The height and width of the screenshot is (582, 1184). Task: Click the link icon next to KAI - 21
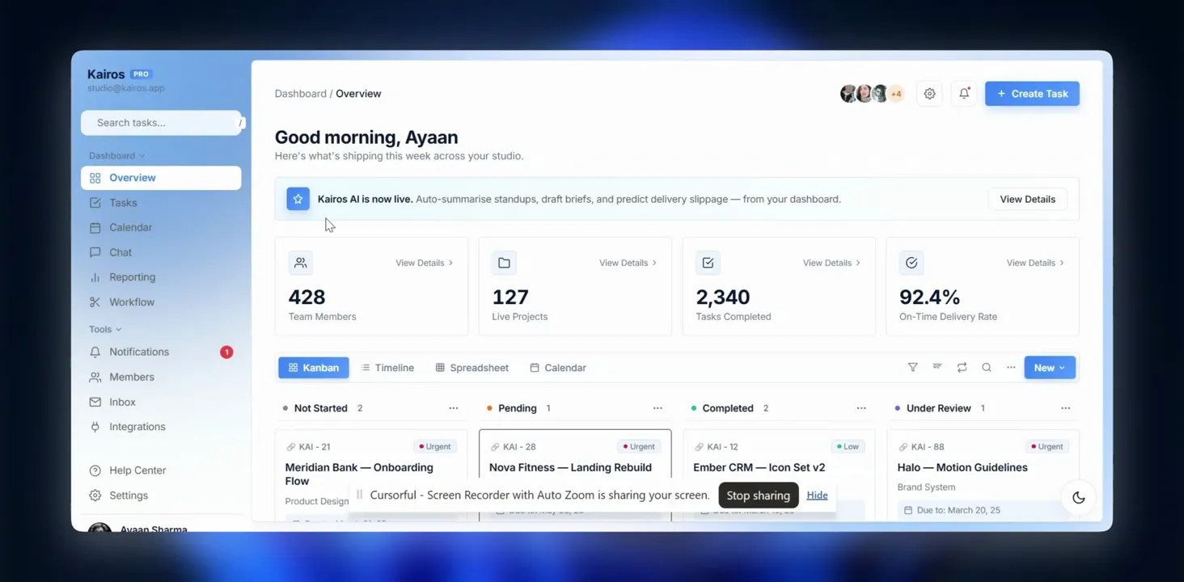[291, 447]
